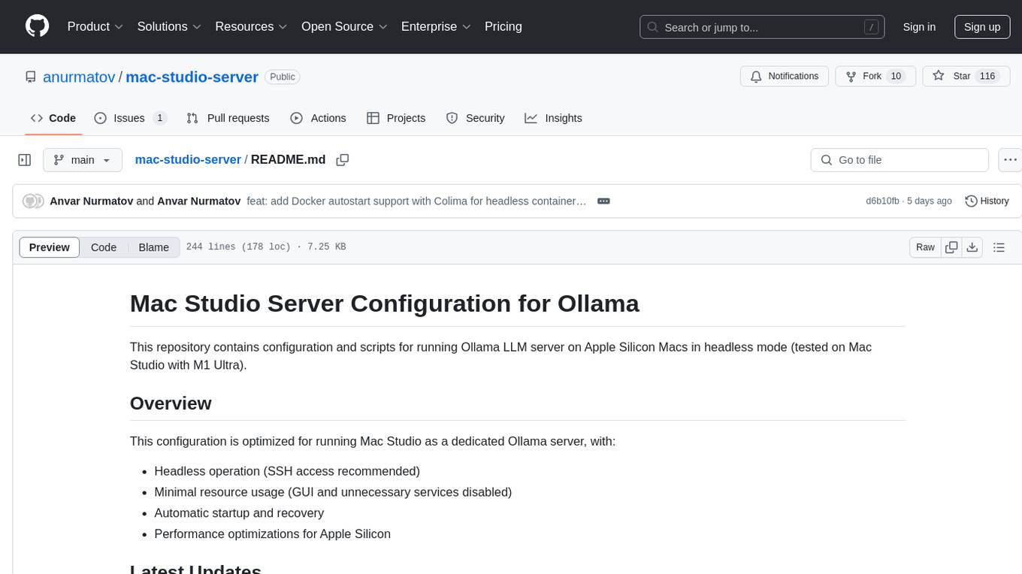Focus the Go to file input

(x=900, y=160)
